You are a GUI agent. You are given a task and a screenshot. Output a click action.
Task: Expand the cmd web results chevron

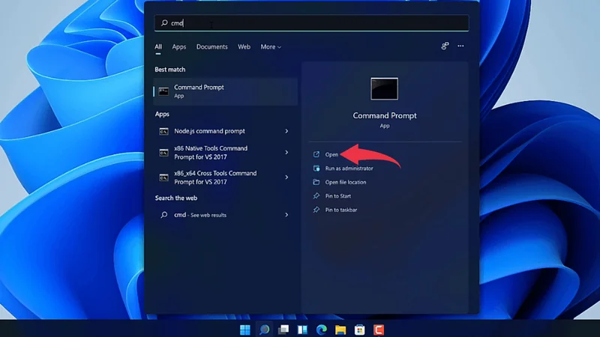(286, 215)
